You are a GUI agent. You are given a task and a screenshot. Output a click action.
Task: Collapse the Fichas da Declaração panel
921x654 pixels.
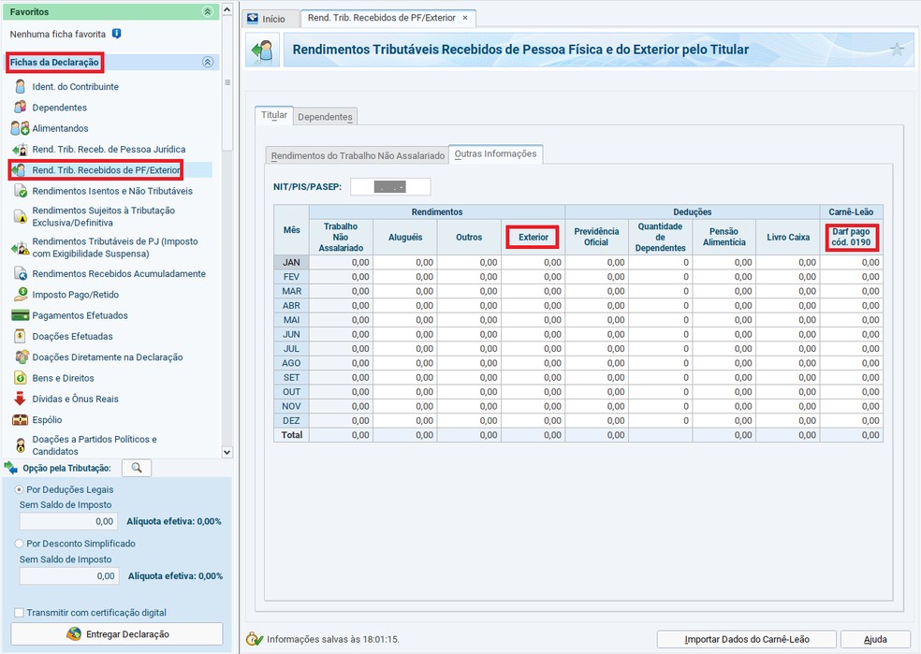point(208,63)
